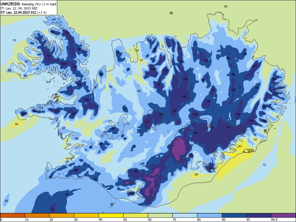Click the dark blue 90–95 legend swatch
Viewport: 296px width, 222px height.
234,215
